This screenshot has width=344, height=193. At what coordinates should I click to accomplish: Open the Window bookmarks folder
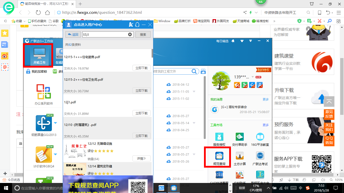pyautogui.click(x=162, y=21)
